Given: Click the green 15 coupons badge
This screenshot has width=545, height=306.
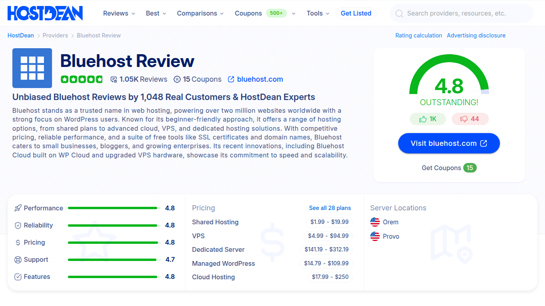Looking at the screenshot, I should click(470, 168).
